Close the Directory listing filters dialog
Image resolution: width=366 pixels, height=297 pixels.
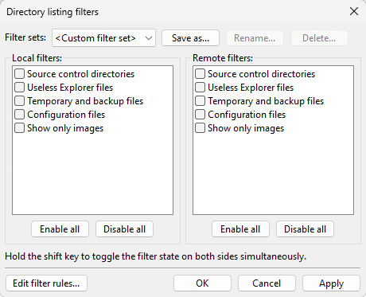[354, 11]
